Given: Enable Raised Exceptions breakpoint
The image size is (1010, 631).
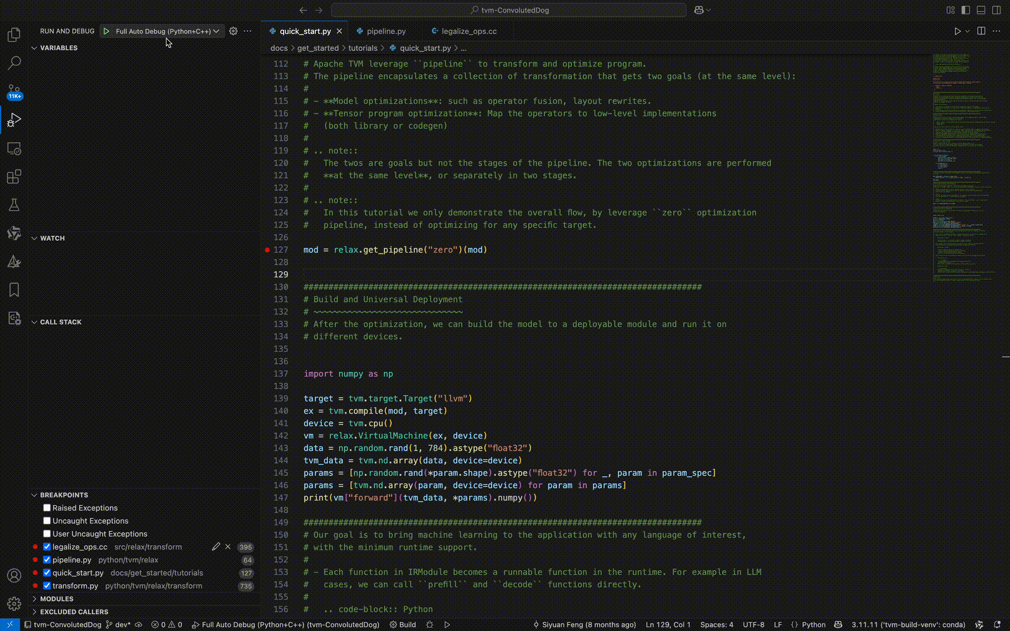Looking at the screenshot, I should (x=47, y=508).
